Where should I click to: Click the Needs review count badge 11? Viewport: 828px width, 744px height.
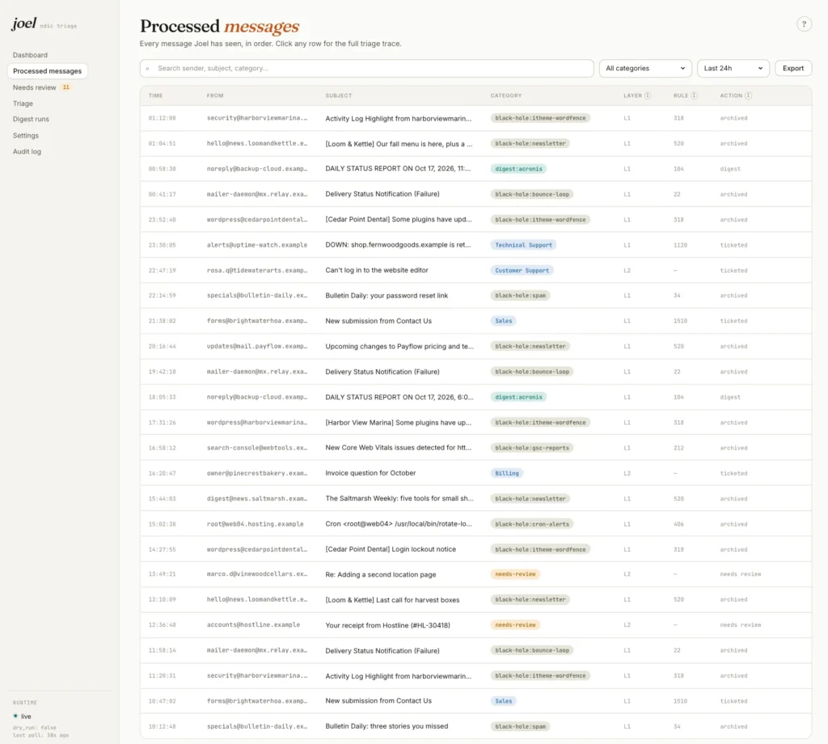[66, 87]
